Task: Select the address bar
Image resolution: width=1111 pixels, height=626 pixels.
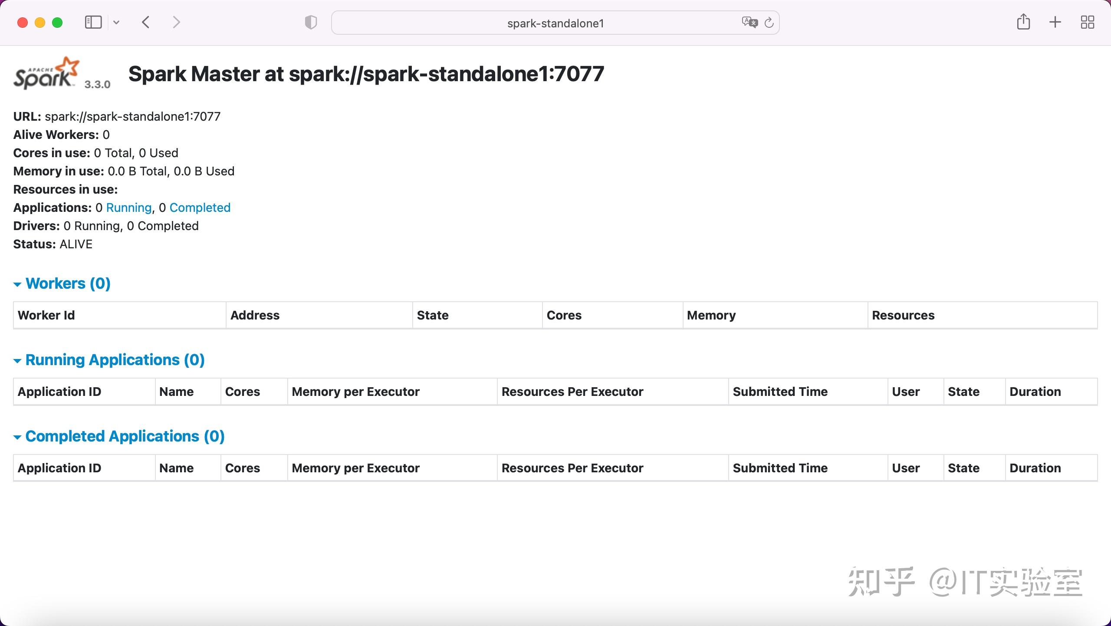Action: [x=555, y=23]
